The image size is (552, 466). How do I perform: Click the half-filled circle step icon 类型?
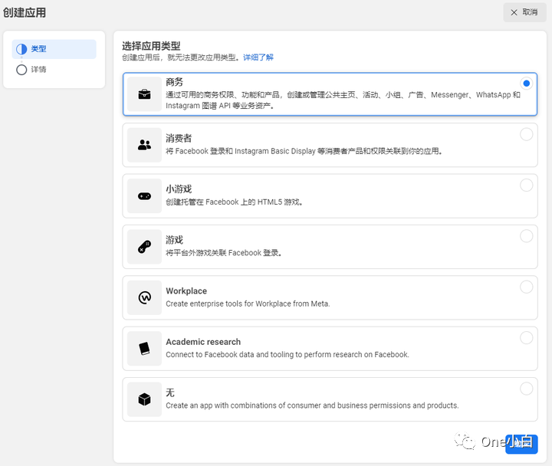point(21,49)
